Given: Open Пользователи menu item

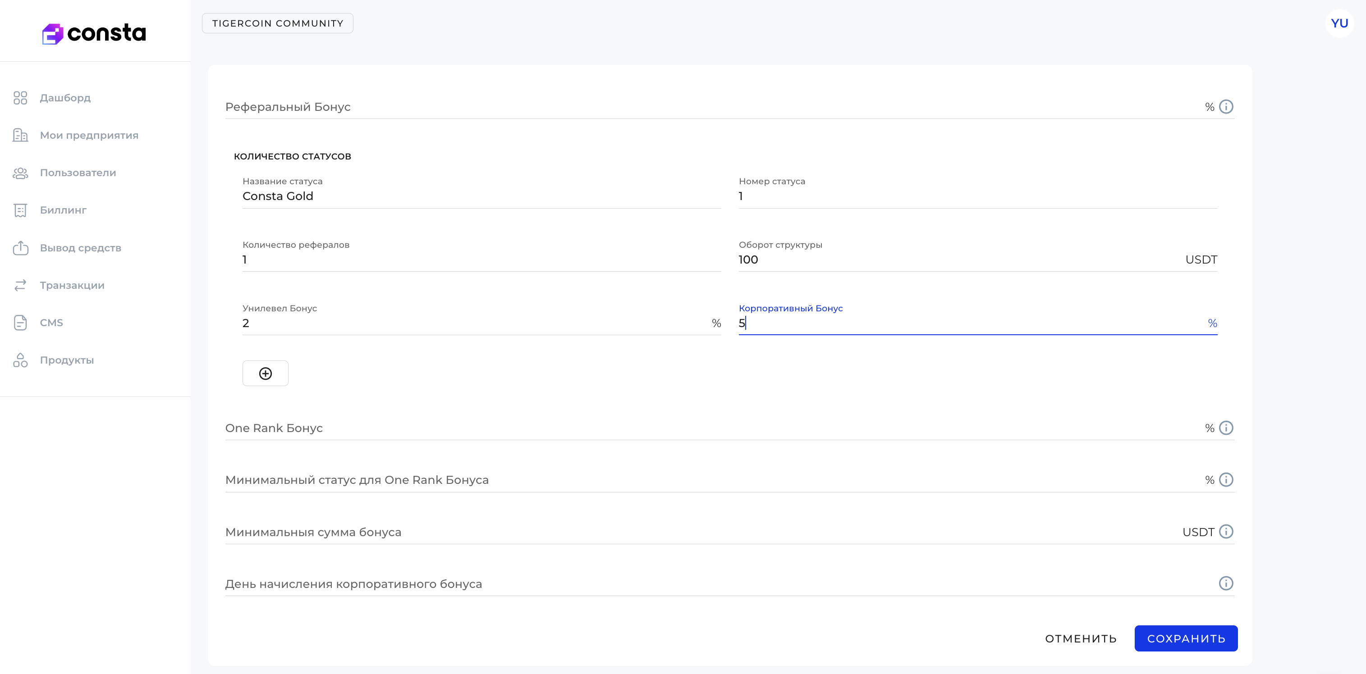Looking at the screenshot, I should click(78, 173).
